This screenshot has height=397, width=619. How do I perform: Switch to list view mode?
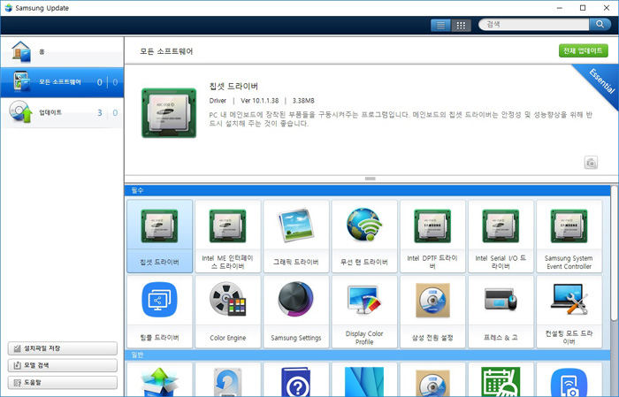[x=440, y=26]
